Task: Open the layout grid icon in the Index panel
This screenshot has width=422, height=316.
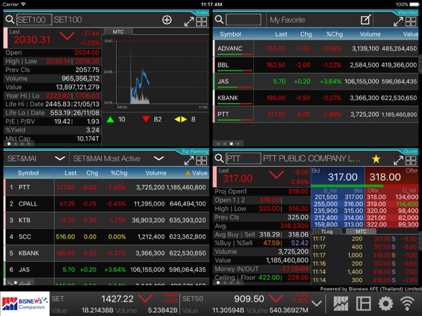Action: click(x=201, y=22)
